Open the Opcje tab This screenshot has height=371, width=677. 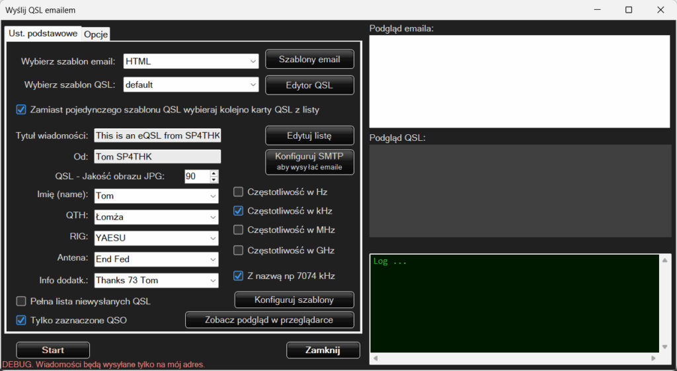tap(96, 34)
